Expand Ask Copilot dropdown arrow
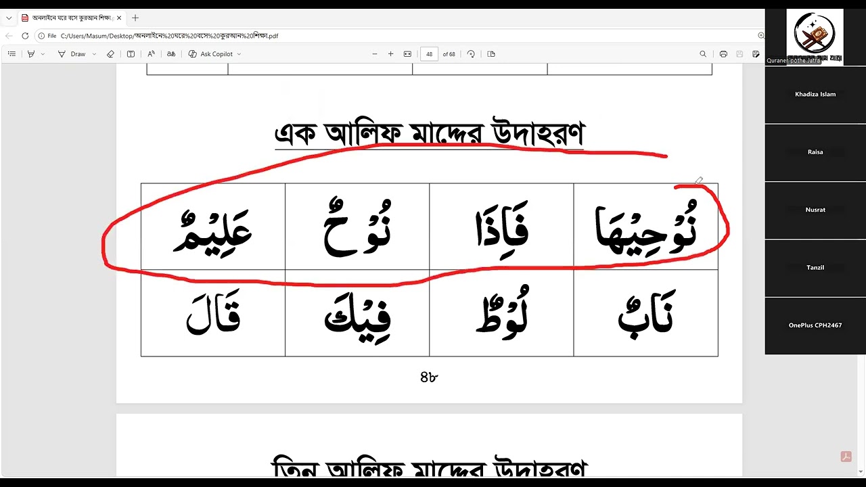Viewport: 866px width, 487px height. (x=239, y=54)
